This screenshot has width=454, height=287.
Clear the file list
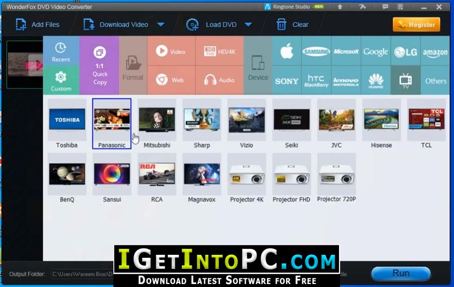pyautogui.click(x=292, y=25)
